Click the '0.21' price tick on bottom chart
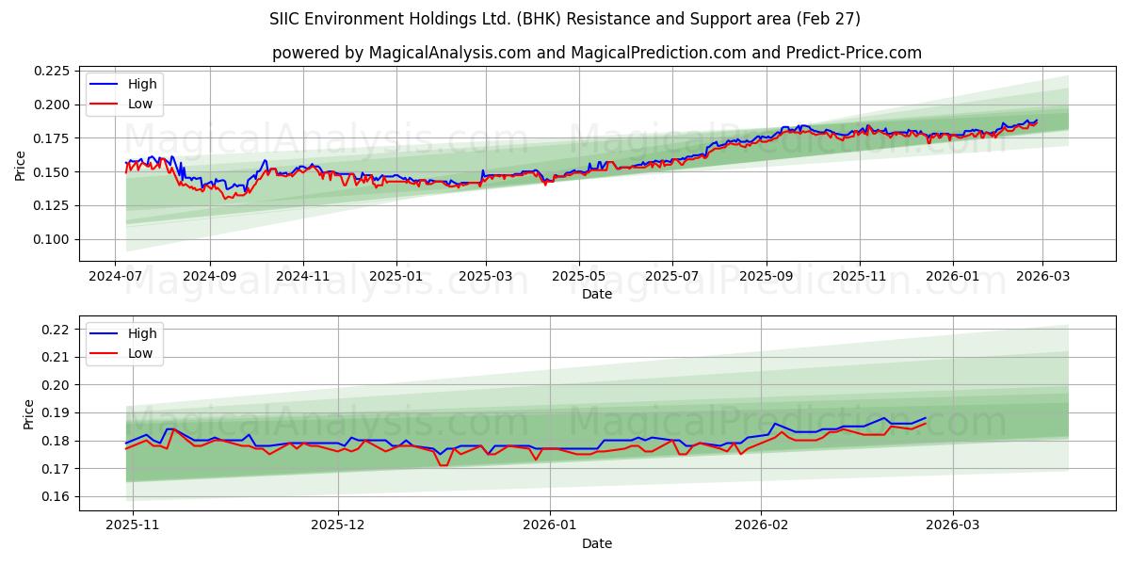This screenshot has width=1130, height=565. 56,357
